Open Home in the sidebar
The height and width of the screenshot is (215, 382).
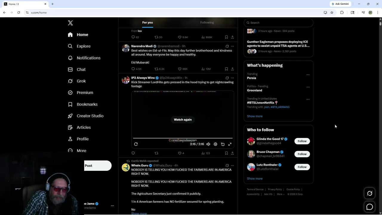[x=78, y=35]
